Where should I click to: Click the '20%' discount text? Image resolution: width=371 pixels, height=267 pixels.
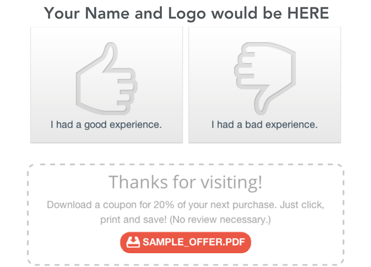(x=164, y=205)
